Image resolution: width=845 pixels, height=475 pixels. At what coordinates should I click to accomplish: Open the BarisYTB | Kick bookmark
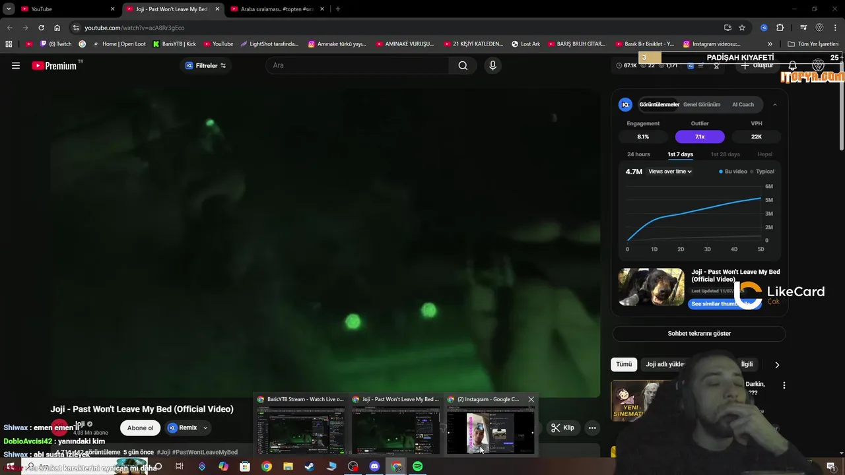click(174, 44)
